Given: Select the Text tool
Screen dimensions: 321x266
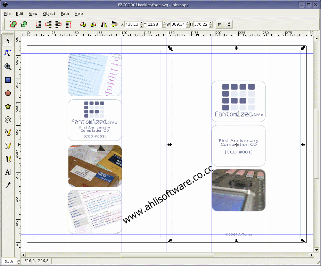Looking at the screenshot, I should (x=8, y=172).
